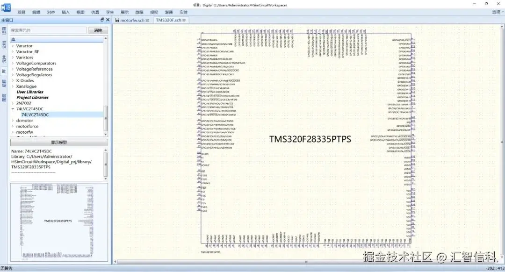Expand the VoltageReferences library
The width and height of the screenshot is (505, 272).
[13, 69]
